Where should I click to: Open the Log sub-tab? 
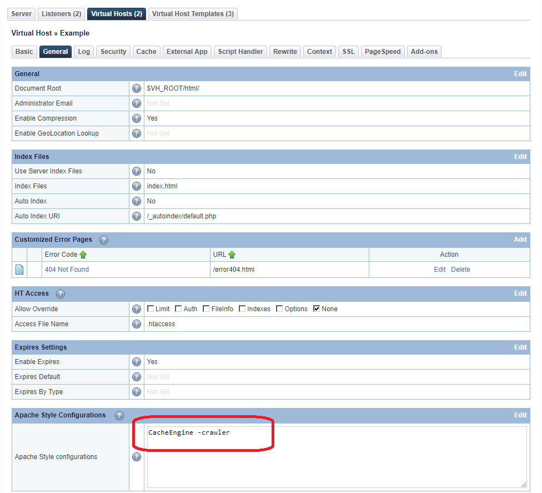tap(84, 52)
